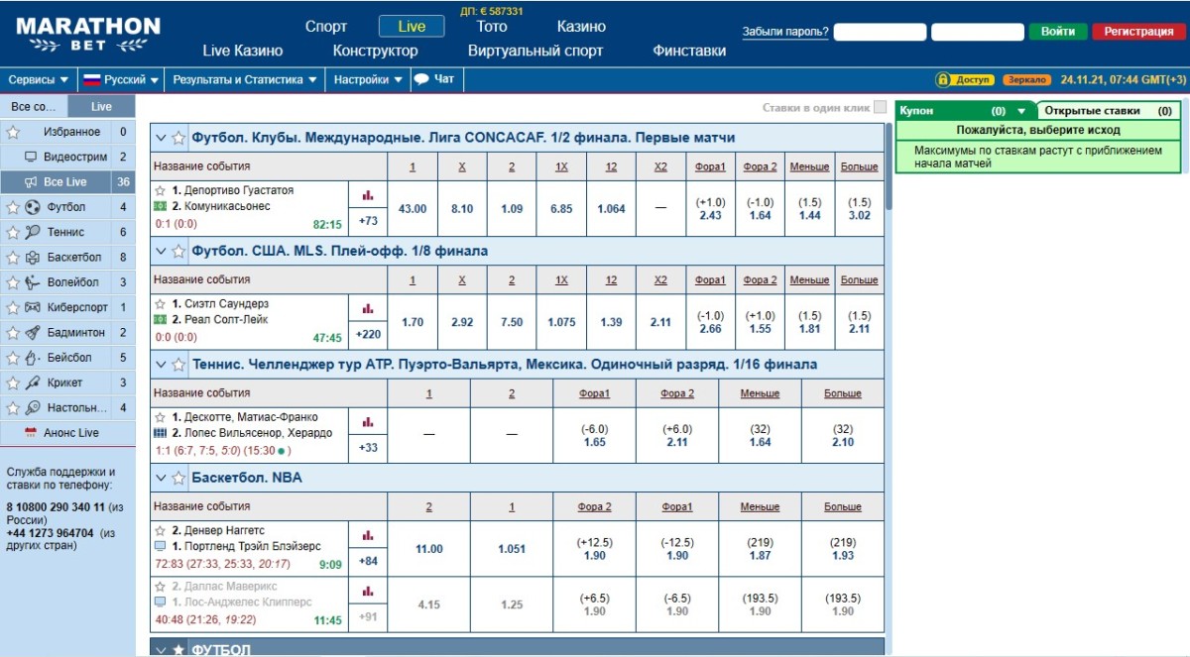This screenshot has height=657, width=1190.
Task: Click the football icon in the sidebar
Action: click(x=33, y=207)
